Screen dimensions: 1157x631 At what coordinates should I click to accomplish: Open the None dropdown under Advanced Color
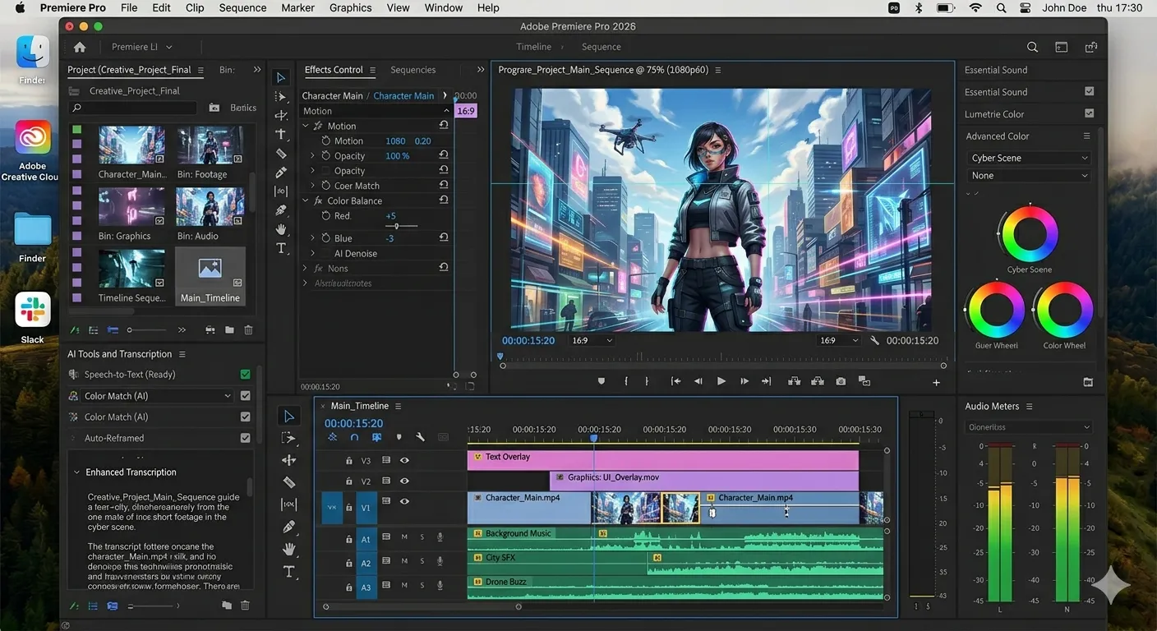(x=1028, y=176)
